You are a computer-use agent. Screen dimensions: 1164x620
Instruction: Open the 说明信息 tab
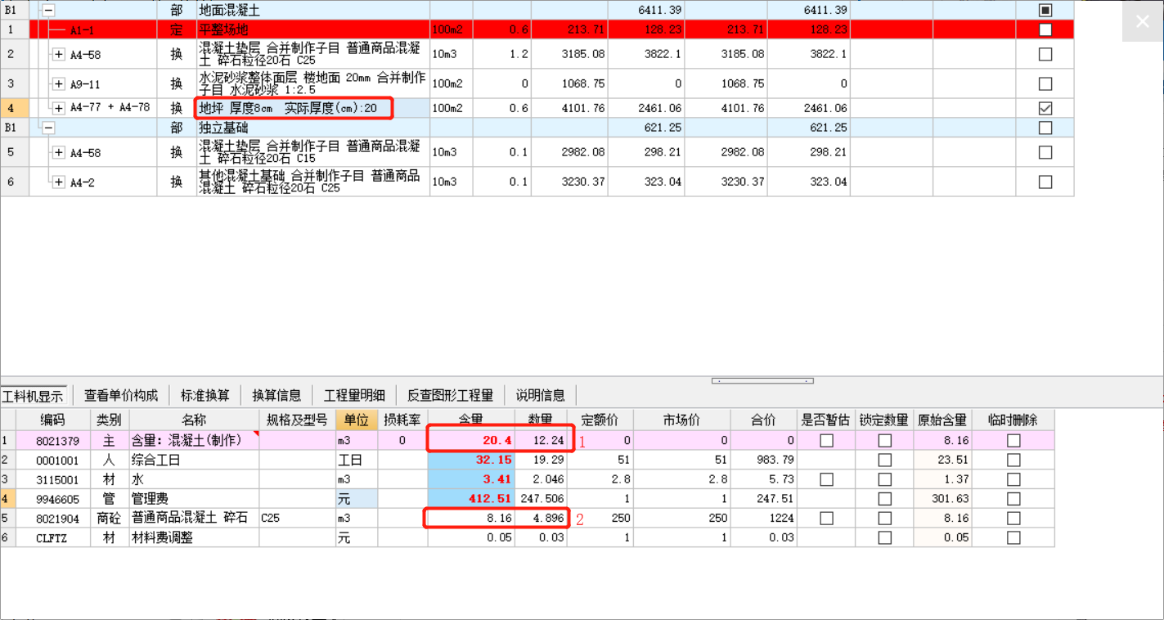[540, 395]
